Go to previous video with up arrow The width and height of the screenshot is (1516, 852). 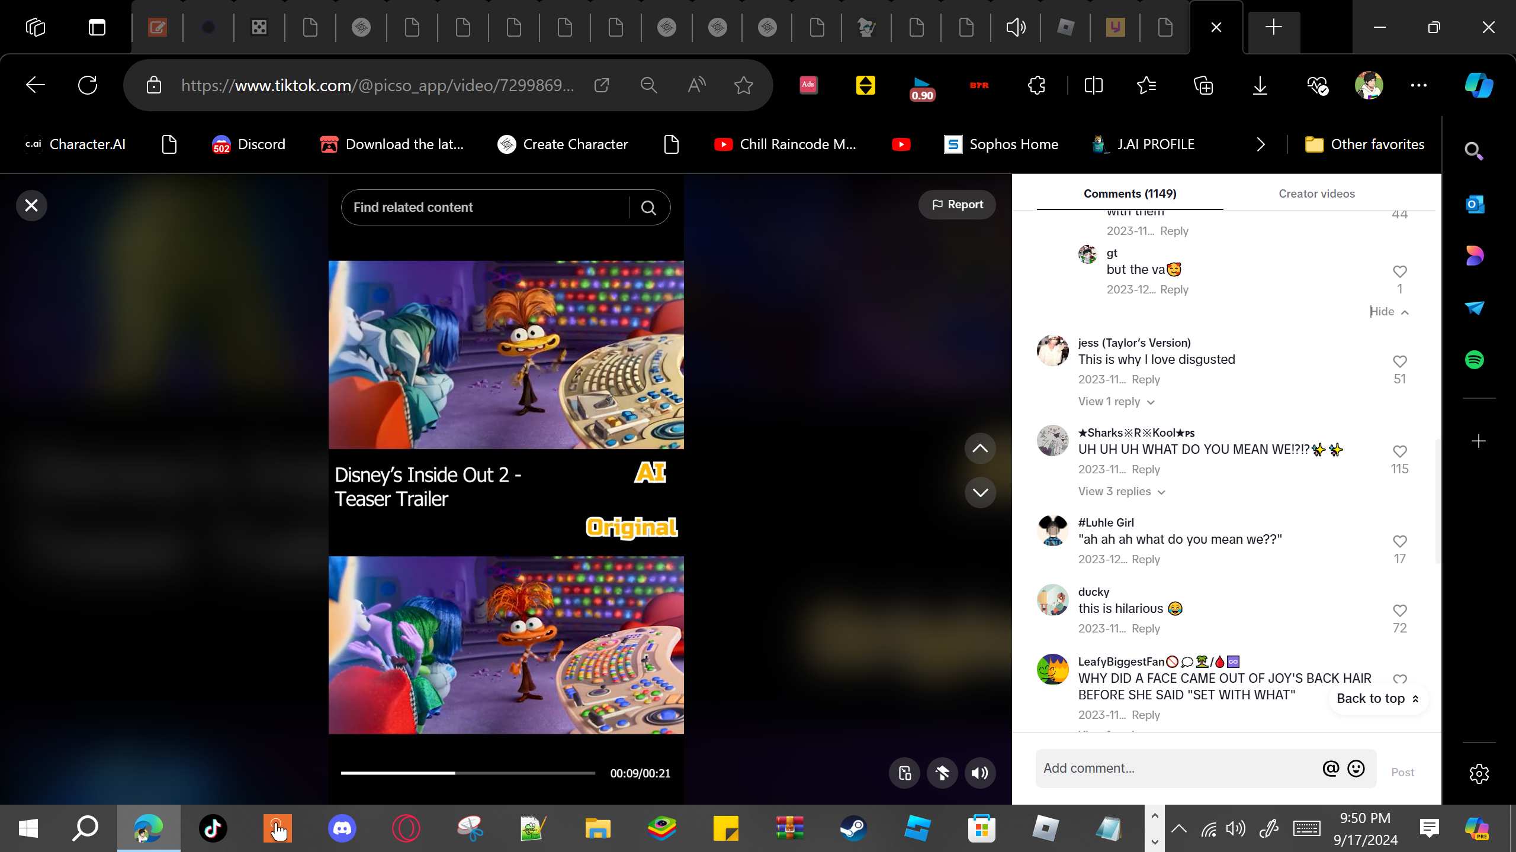(980, 448)
